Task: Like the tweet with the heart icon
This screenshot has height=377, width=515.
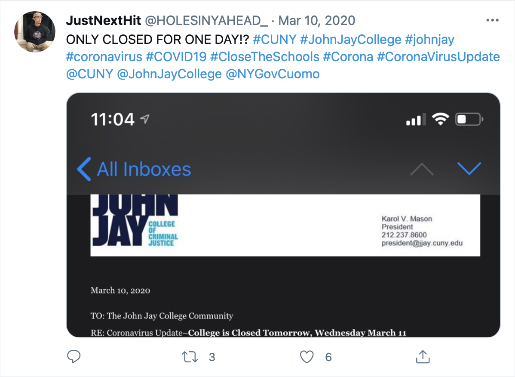Action: tap(307, 357)
